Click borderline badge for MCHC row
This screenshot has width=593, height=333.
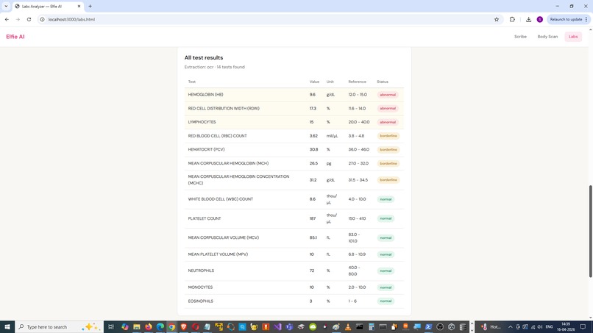click(388, 180)
